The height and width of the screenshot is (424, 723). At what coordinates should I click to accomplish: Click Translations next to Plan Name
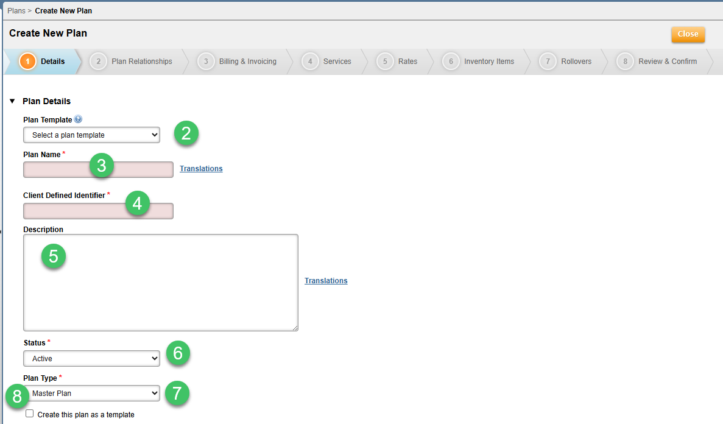[201, 169]
